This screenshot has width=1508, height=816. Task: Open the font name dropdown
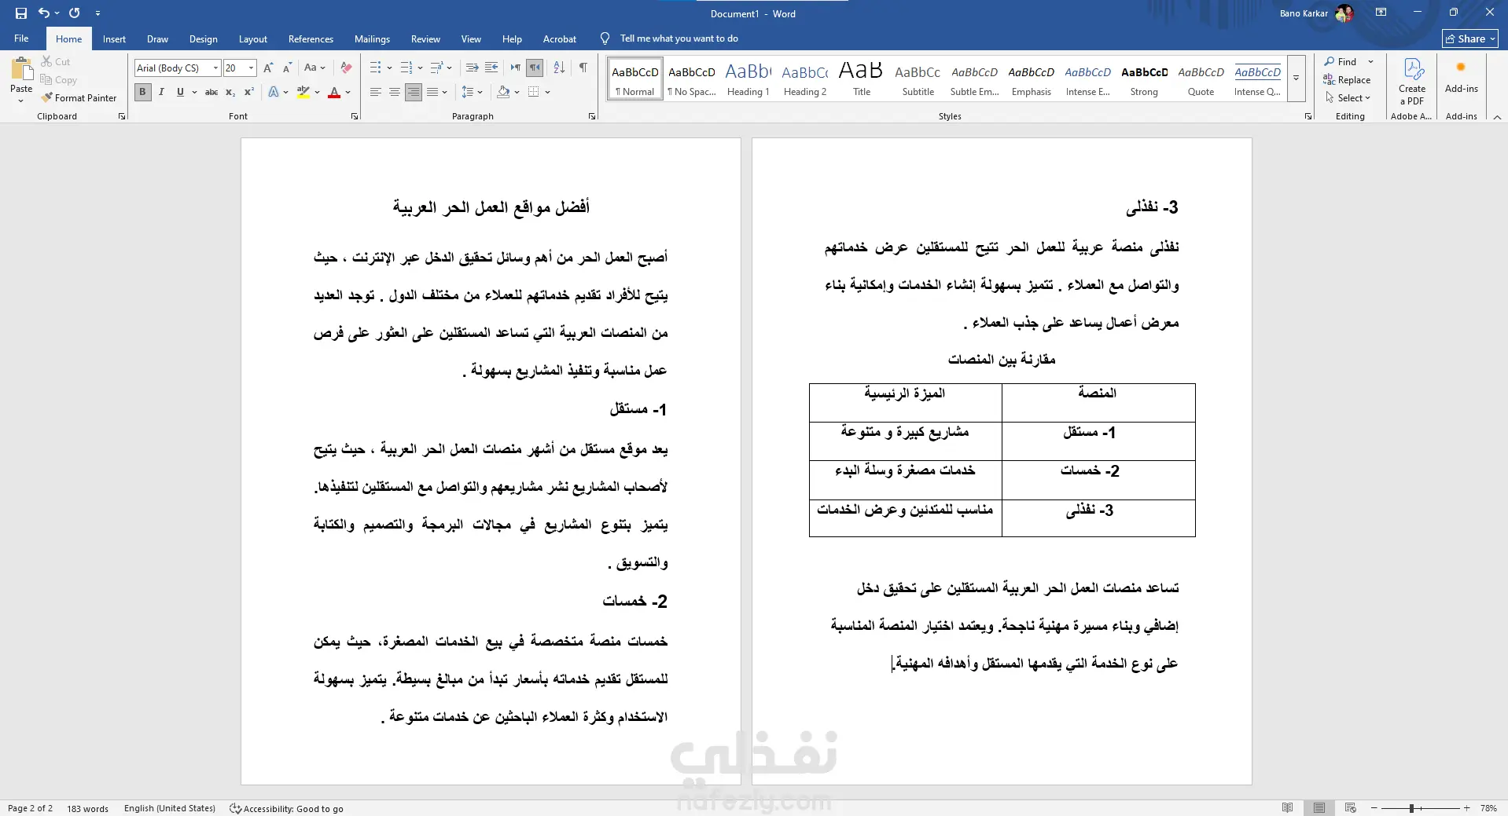pyautogui.click(x=215, y=68)
